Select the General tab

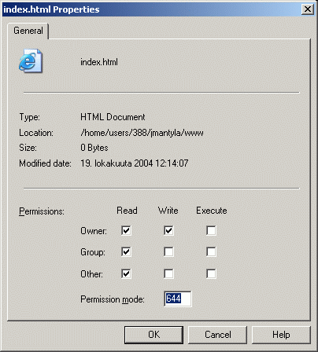coord(28,31)
